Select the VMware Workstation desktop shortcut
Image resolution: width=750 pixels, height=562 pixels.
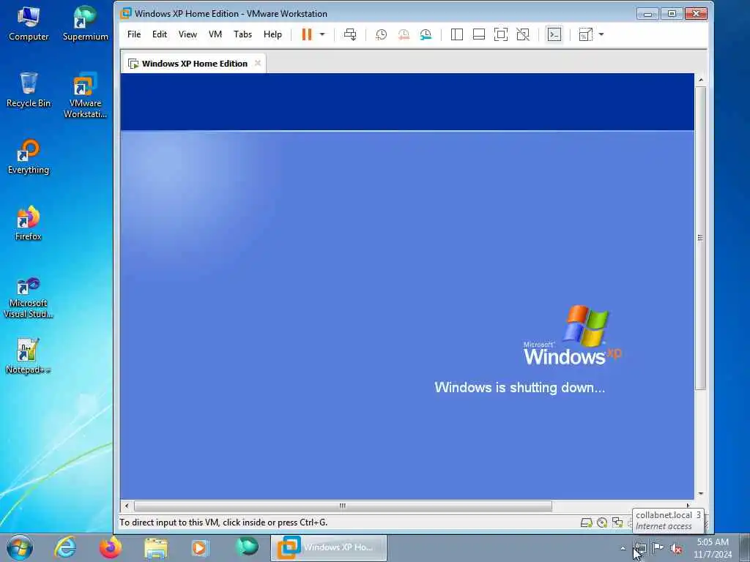[x=85, y=95]
